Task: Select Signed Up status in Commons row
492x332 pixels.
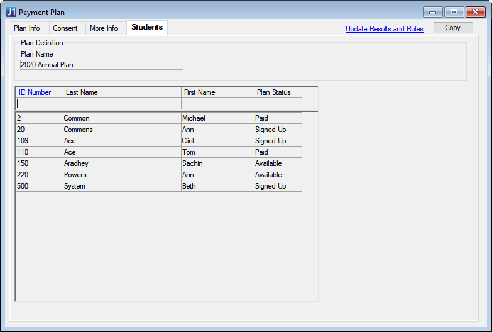Action: [x=278, y=130]
